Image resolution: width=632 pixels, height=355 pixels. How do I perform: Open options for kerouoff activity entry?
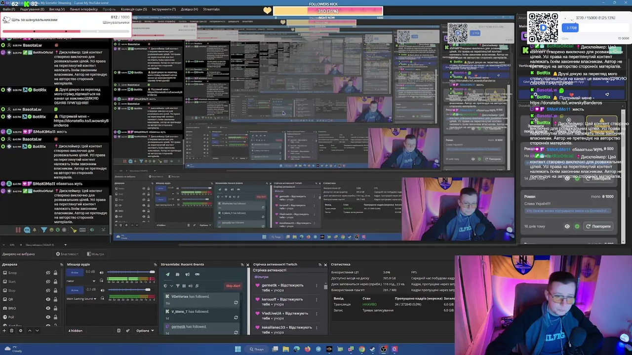pos(316,300)
